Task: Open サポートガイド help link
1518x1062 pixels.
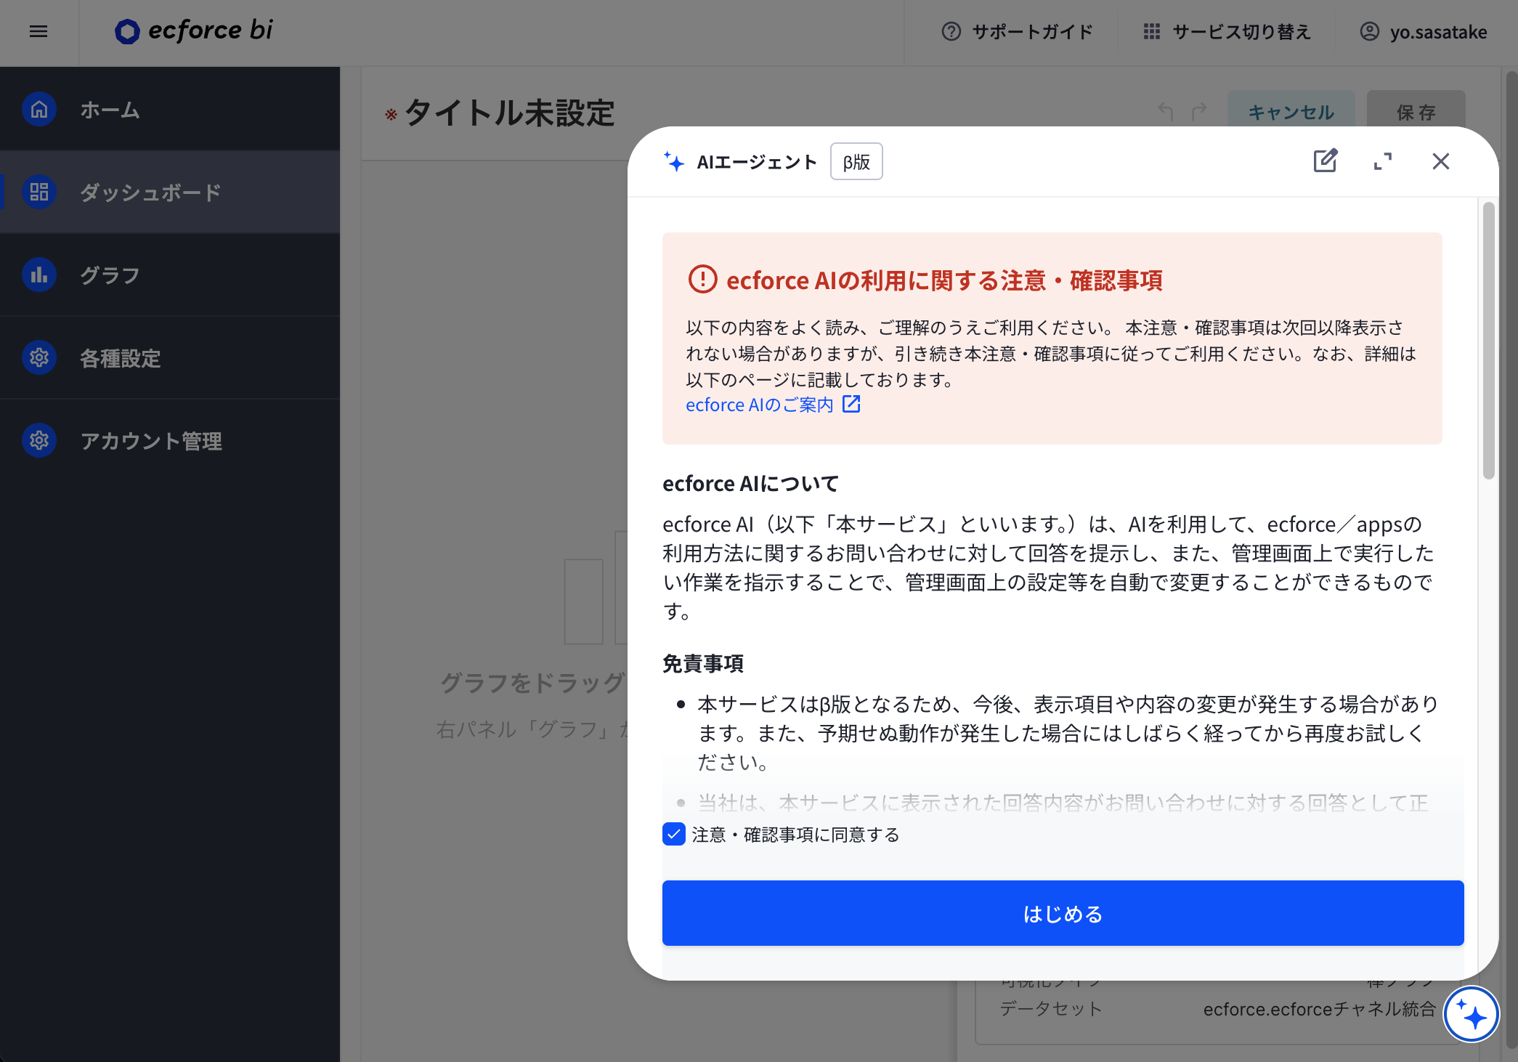Action: (x=1017, y=32)
